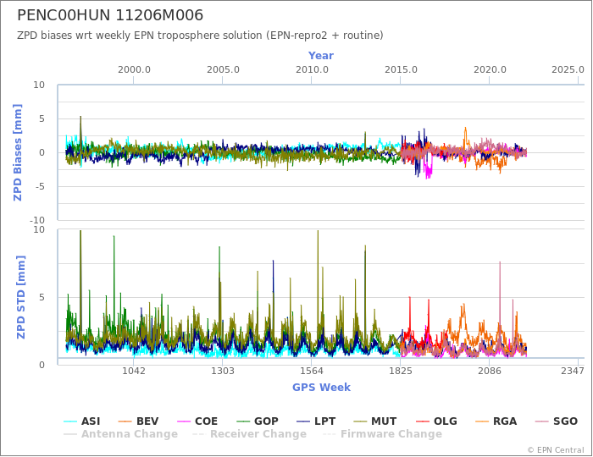
Task: Click the 2015.0 year tick label
Action: pyautogui.click(x=401, y=70)
